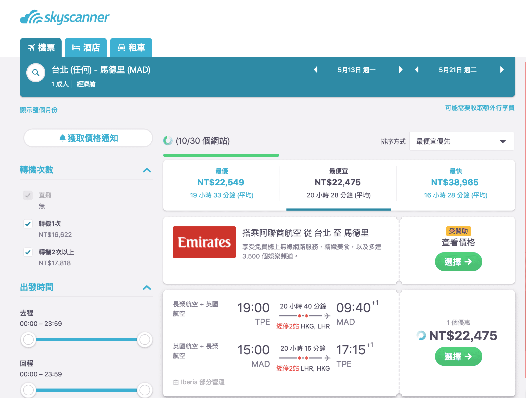Click 1 成人 passenger text

[60, 84]
